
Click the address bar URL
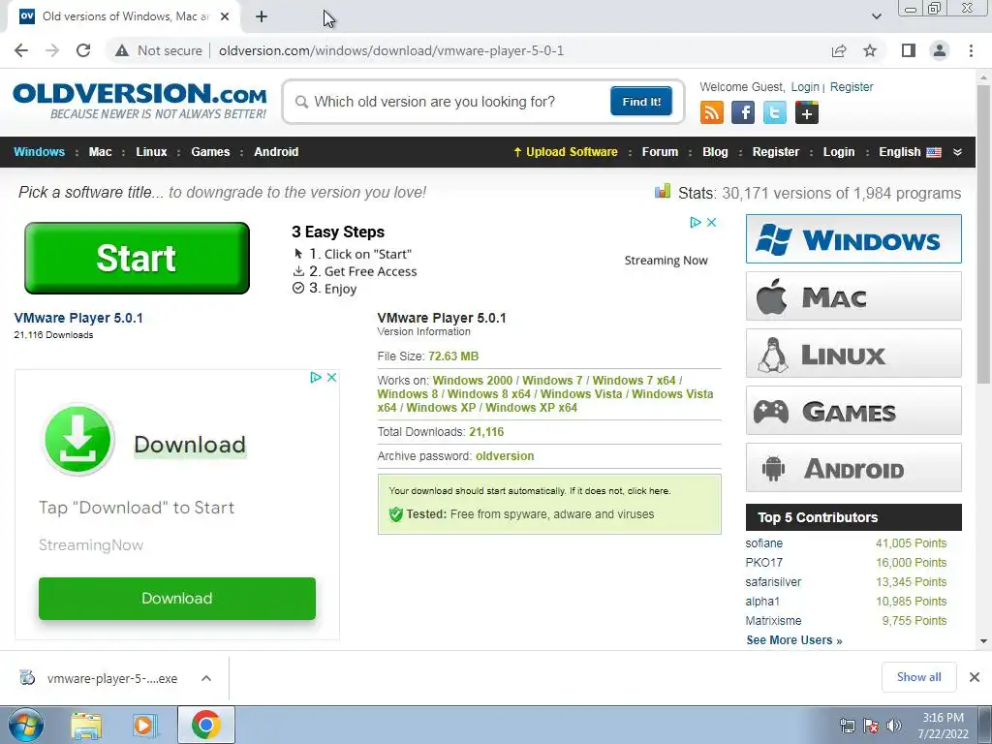[391, 50]
